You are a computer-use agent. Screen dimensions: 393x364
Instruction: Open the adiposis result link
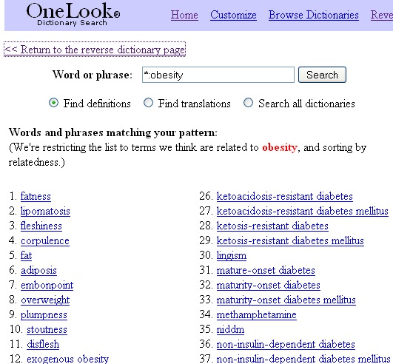(x=38, y=270)
